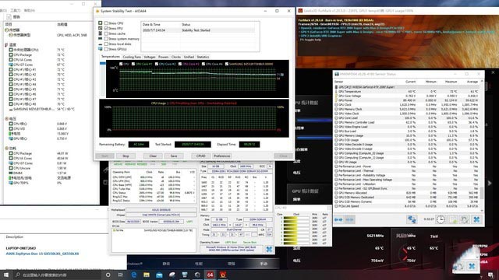Click the HWiNFO log to file icon
499x280 pixels.
point(453,219)
